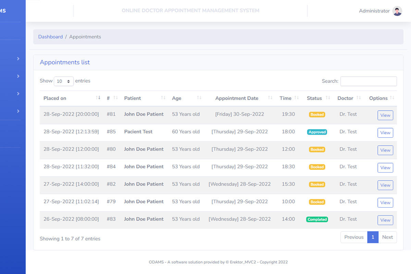
Task: Click the Completed status badge
Action: coord(317,220)
